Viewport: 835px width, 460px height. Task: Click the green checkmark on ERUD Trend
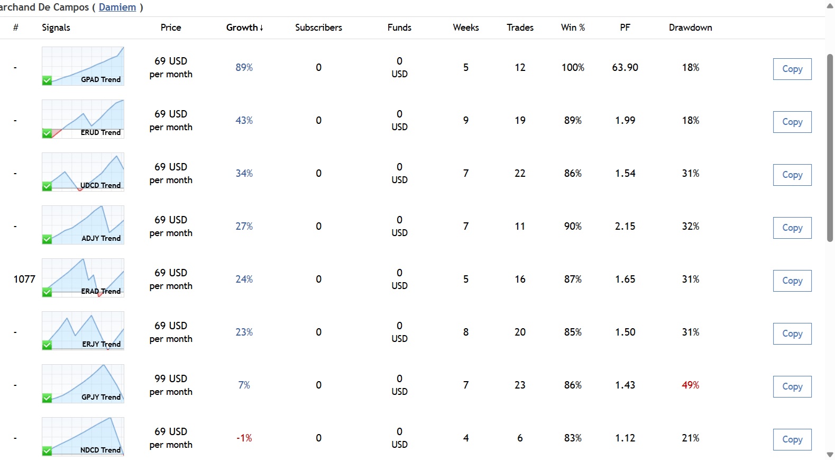tap(47, 133)
